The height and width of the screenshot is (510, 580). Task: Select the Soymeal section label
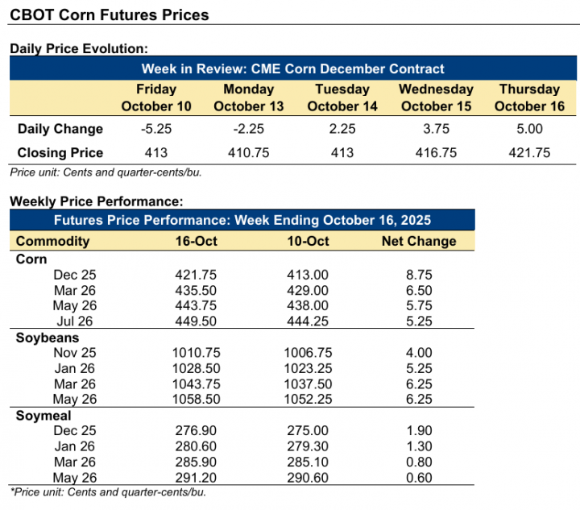click(x=42, y=416)
